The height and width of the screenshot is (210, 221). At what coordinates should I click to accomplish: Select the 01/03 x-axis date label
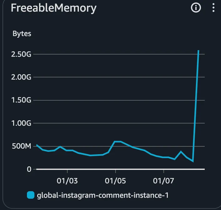click(67, 181)
